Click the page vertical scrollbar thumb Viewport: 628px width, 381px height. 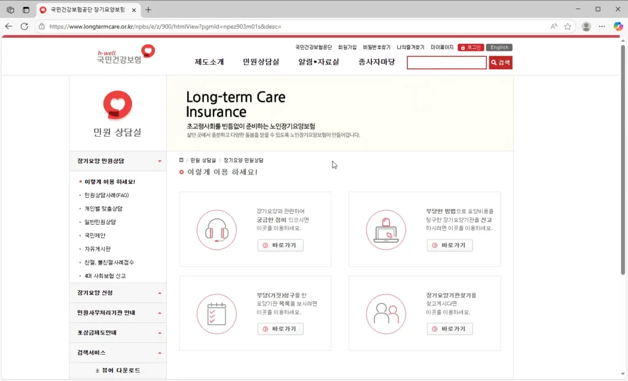pyautogui.click(x=623, y=160)
